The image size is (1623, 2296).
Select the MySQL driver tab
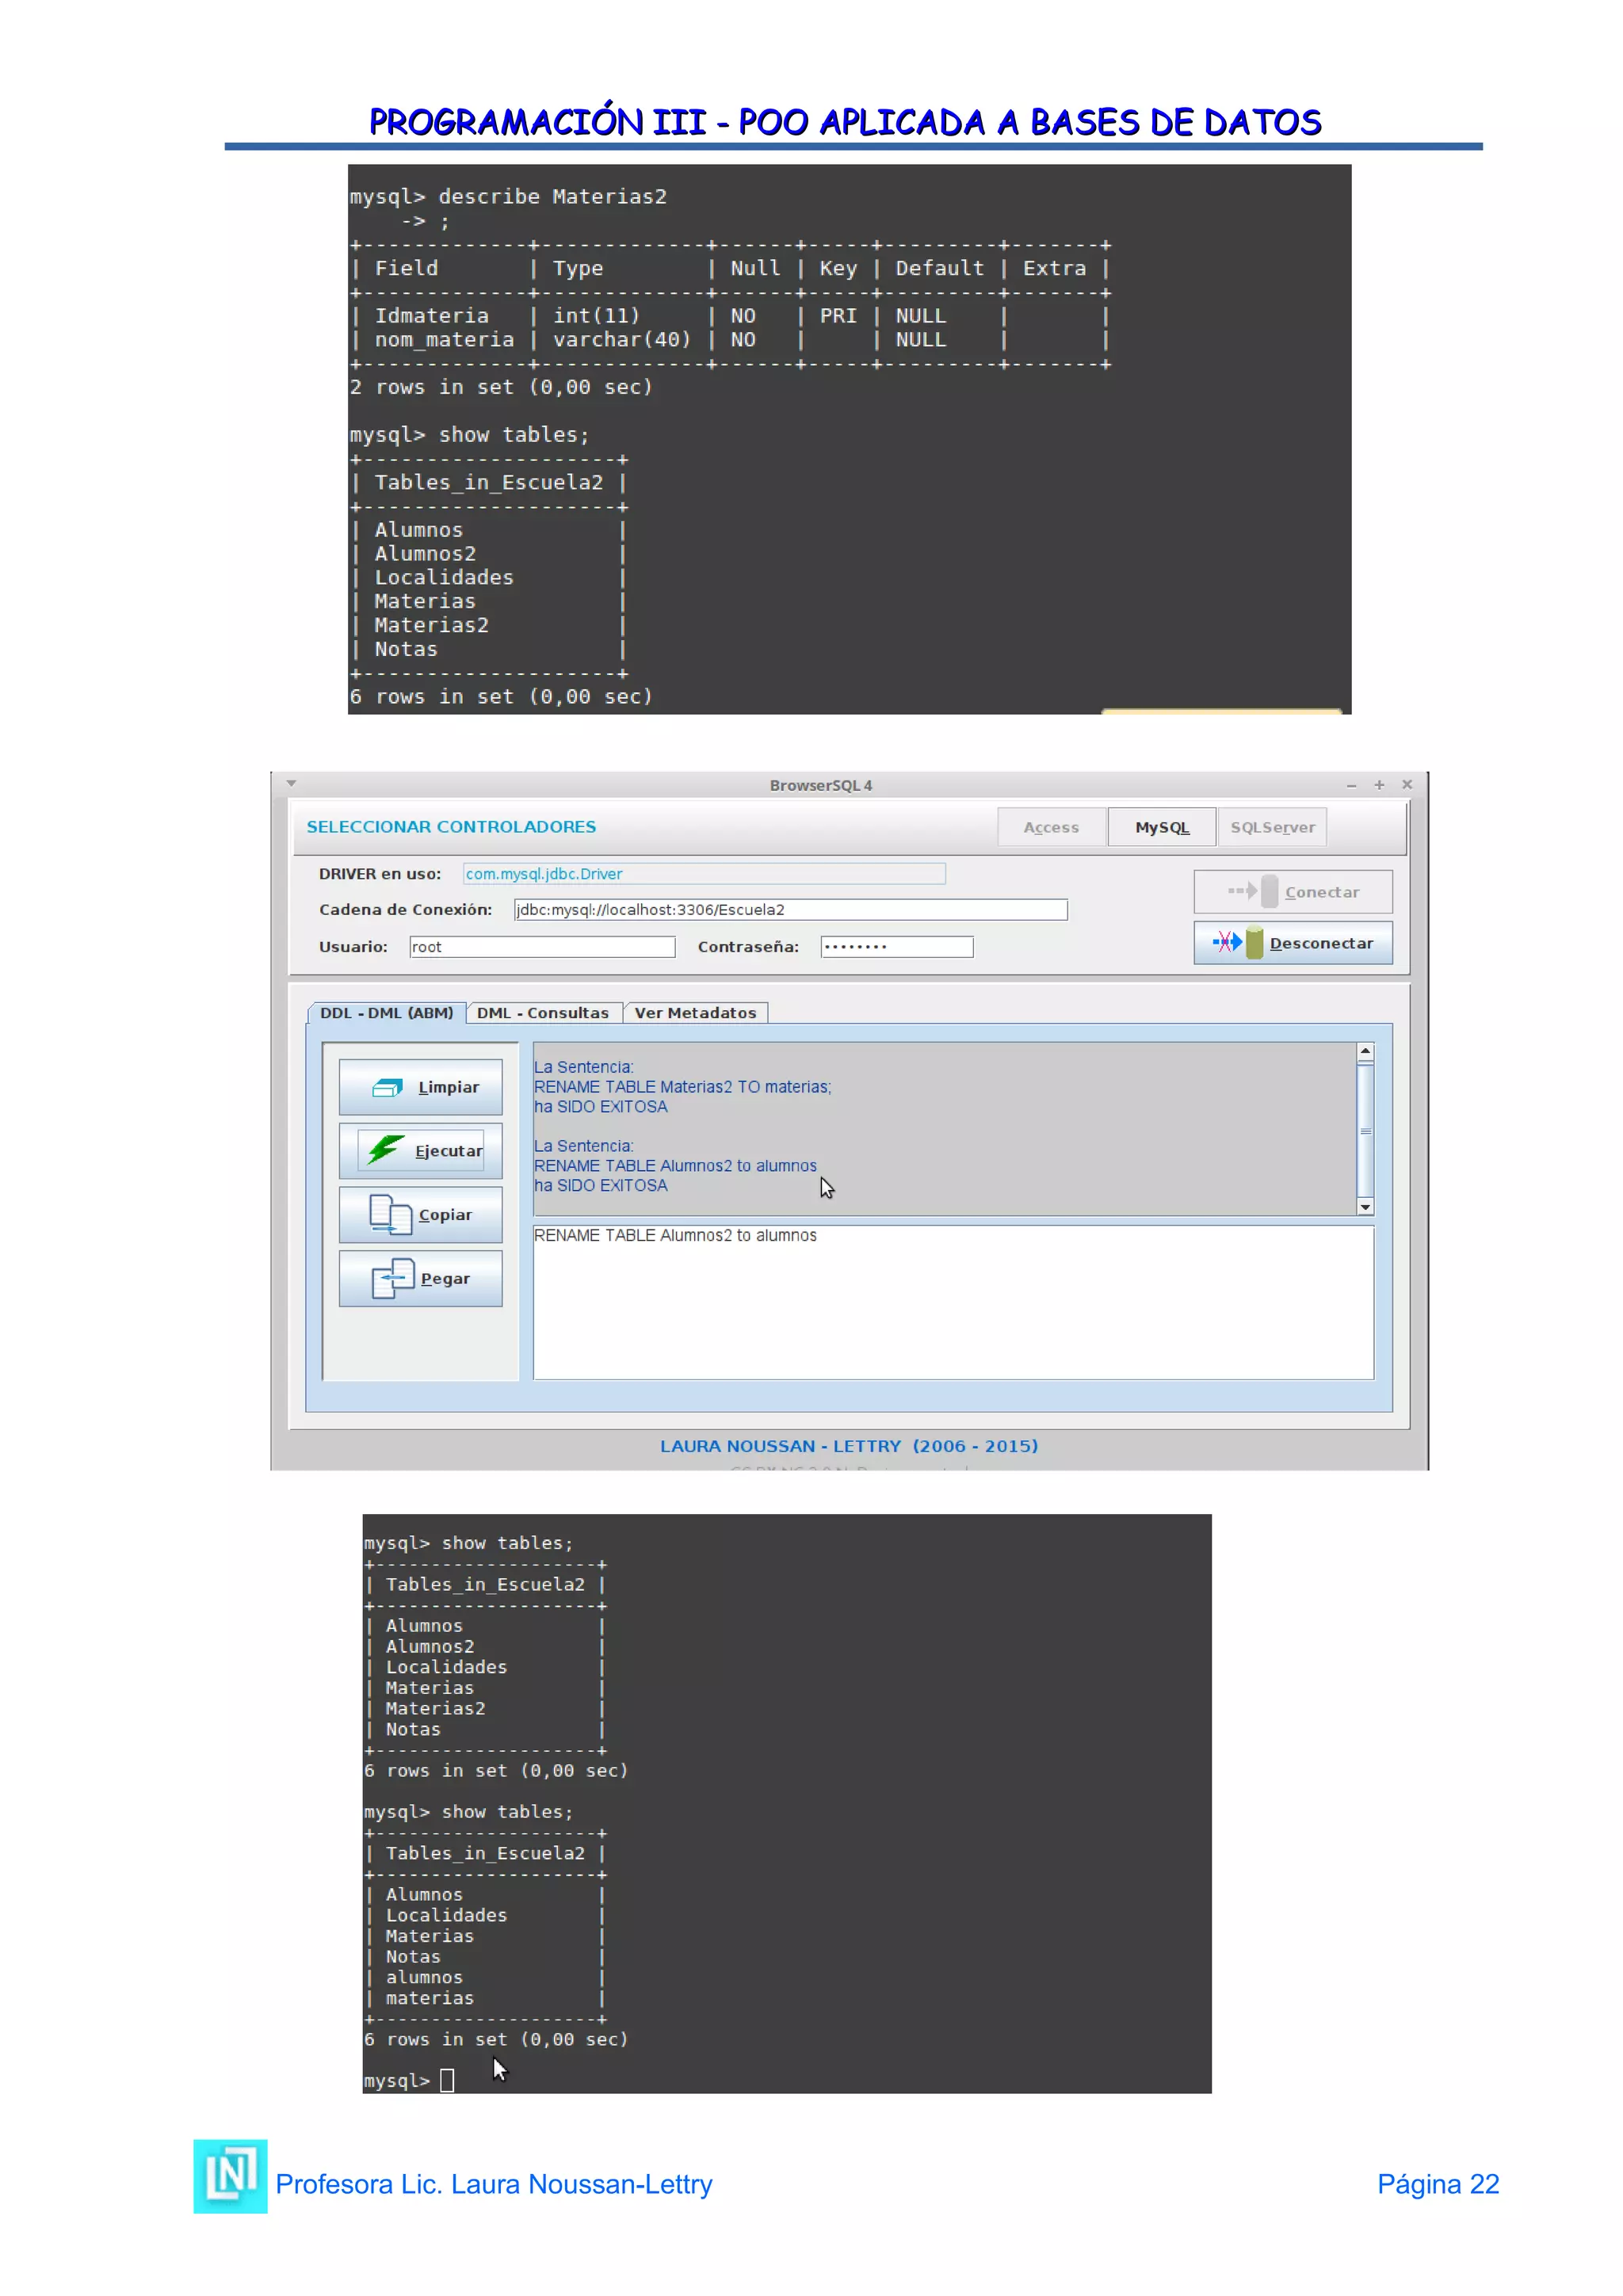(1162, 827)
